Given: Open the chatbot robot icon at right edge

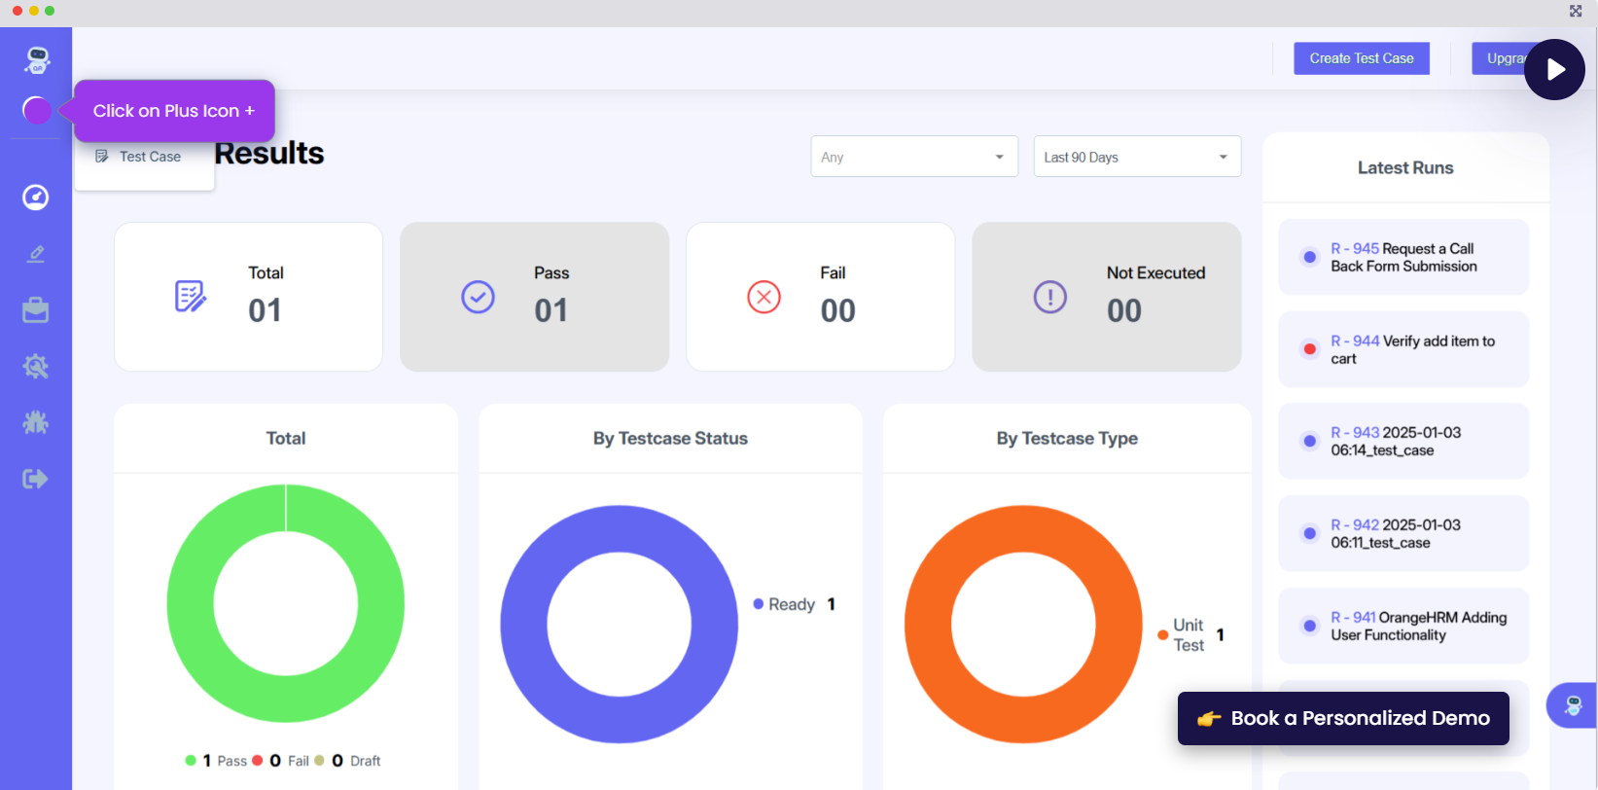Looking at the screenshot, I should pos(1573,705).
